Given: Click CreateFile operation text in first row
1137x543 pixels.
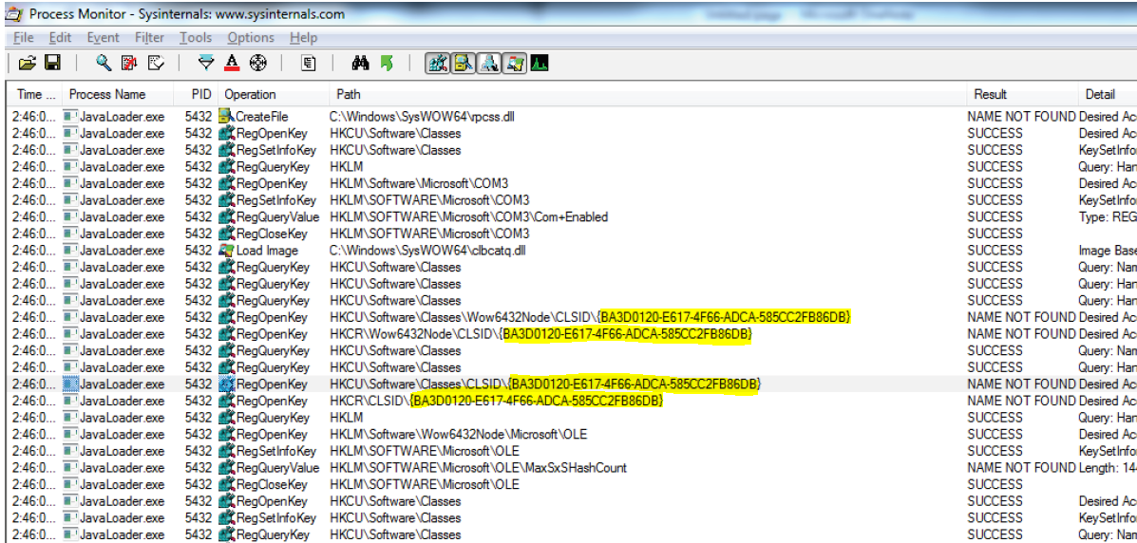Looking at the screenshot, I should 261,116.
